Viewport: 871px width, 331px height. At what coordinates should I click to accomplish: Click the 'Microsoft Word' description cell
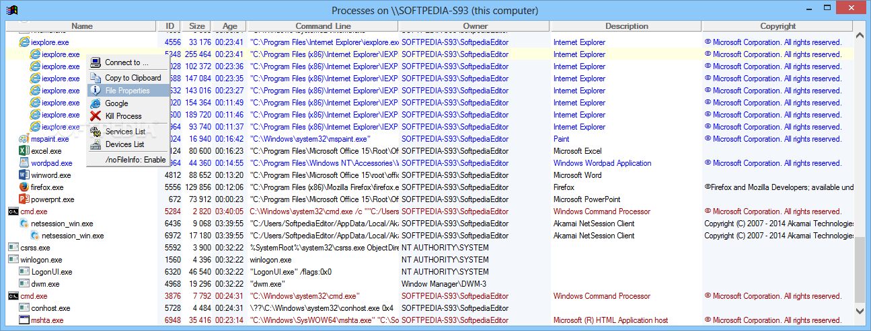click(x=577, y=175)
